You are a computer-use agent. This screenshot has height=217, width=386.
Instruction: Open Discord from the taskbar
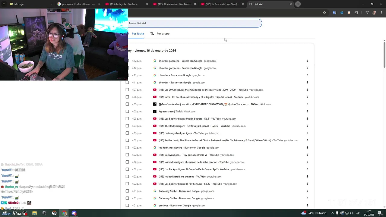(74, 213)
